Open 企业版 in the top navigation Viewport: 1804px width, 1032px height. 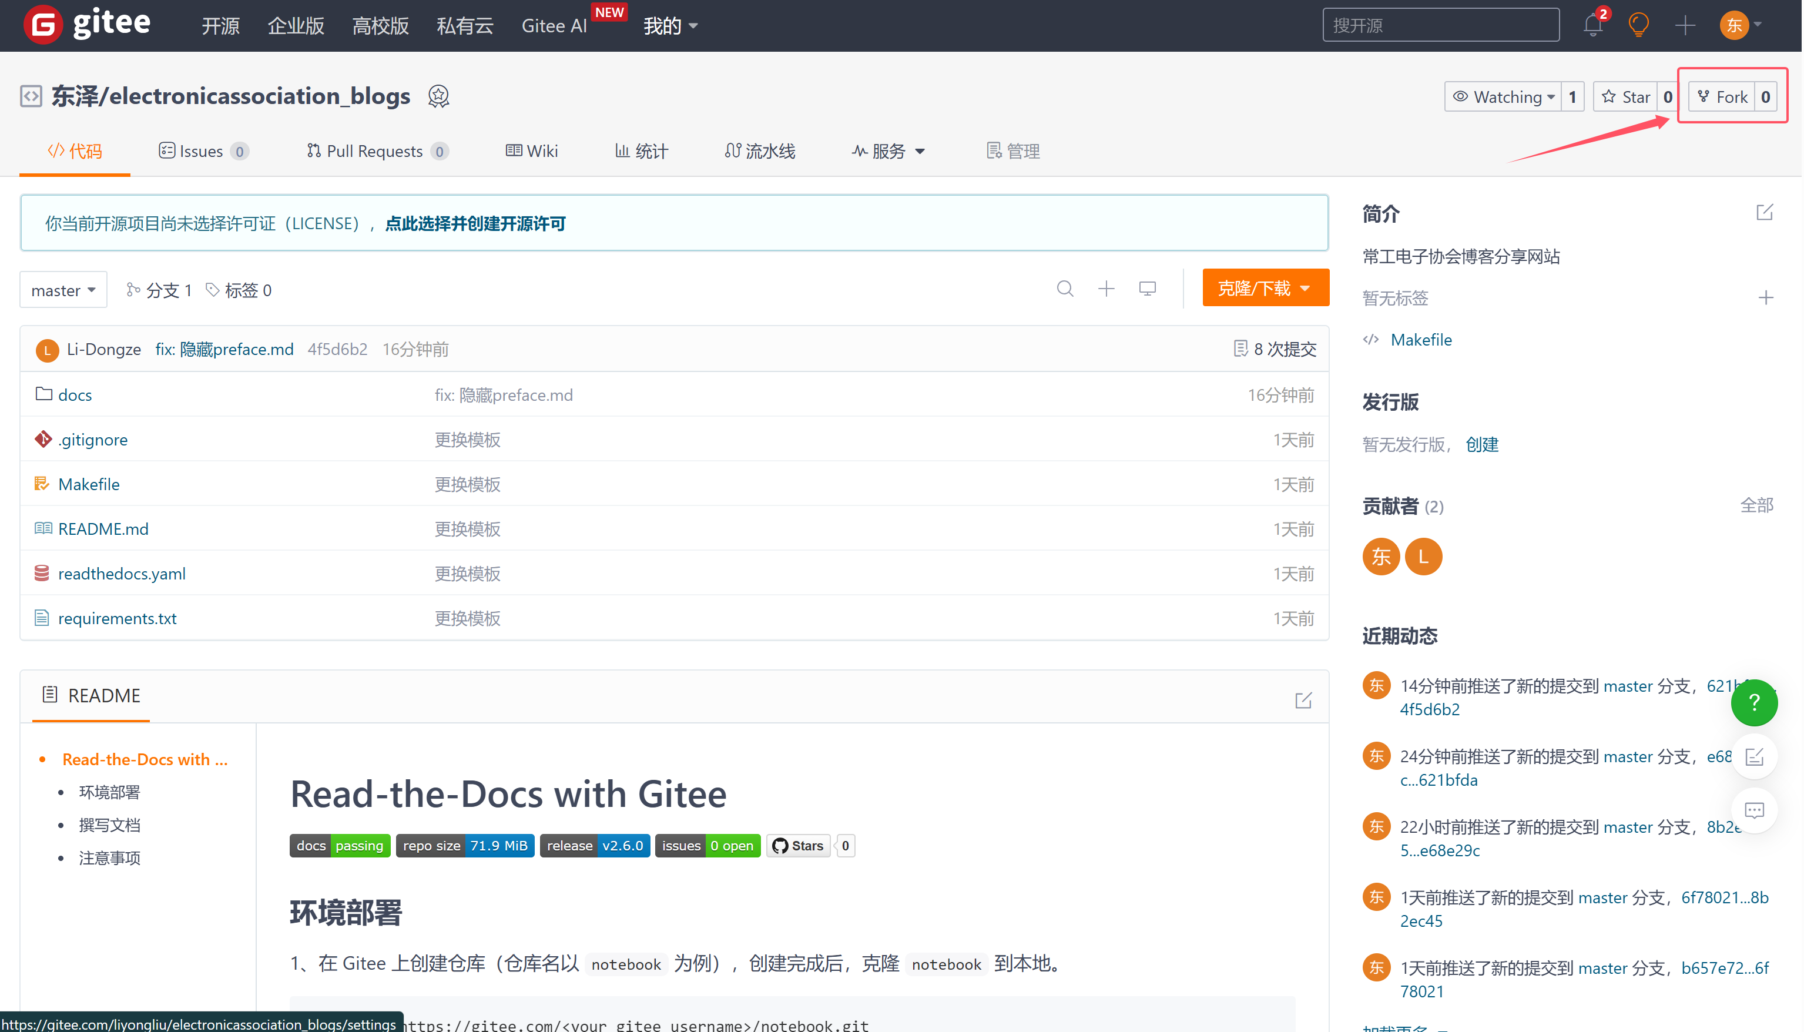click(x=296, y=26)
